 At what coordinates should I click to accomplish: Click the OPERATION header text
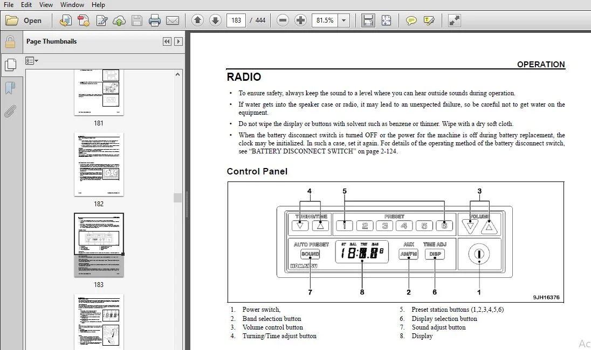tap(541, 65)
